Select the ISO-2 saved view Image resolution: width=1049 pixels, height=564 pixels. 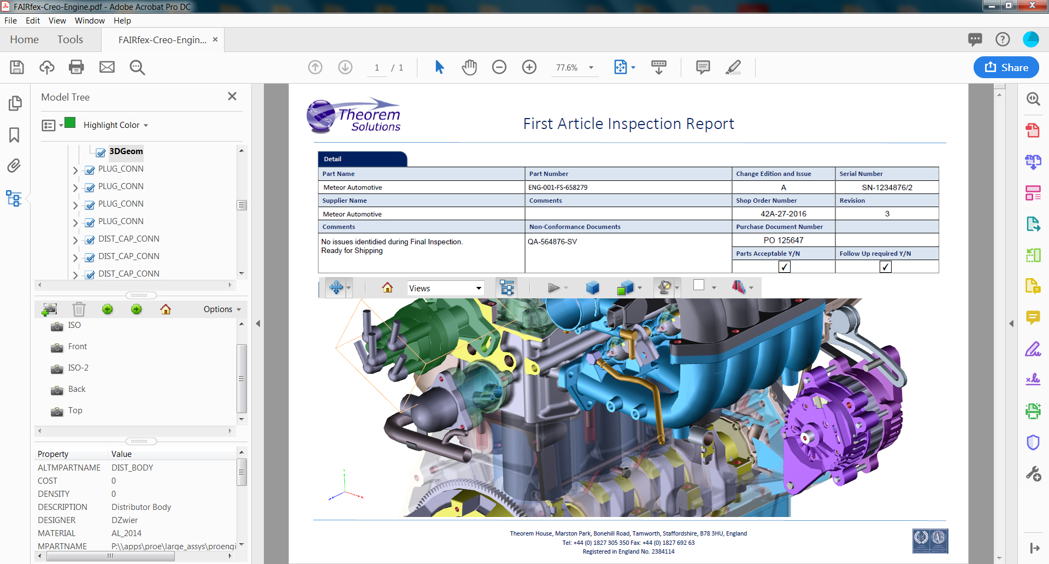point(78,367)
